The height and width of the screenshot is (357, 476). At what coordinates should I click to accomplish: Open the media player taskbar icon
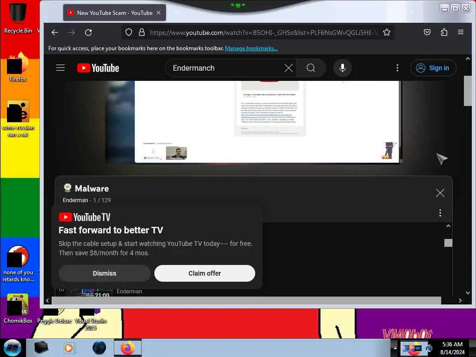click(x=69, y=348)
